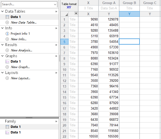161x139 pixels.
Task: Select the Group B column header
Action: (129, 3)
